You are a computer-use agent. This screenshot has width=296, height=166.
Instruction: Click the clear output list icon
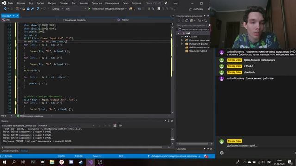[115, 125]
